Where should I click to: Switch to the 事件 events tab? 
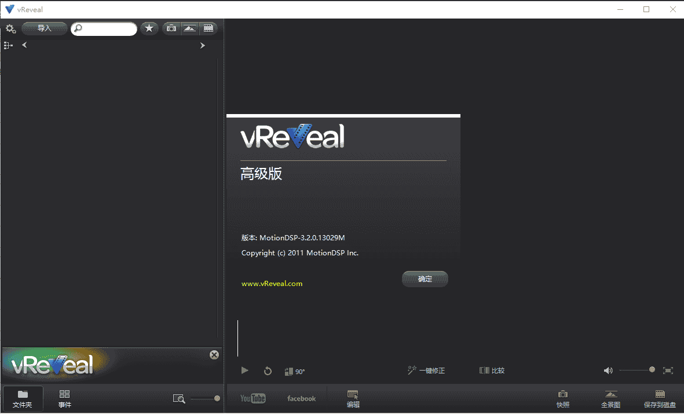coord(65,398)
